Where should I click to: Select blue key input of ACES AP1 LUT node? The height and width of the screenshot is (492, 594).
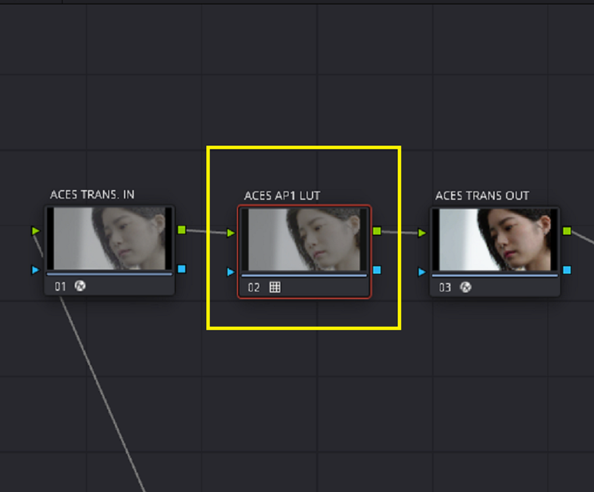click(231, 272)
